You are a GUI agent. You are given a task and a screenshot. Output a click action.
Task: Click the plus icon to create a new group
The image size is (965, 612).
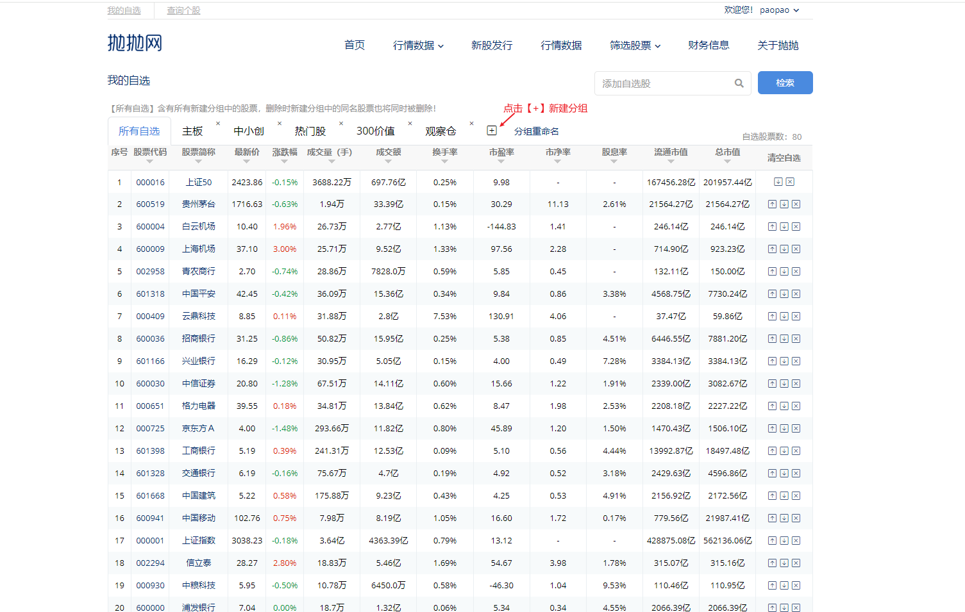tap(492, 131)
